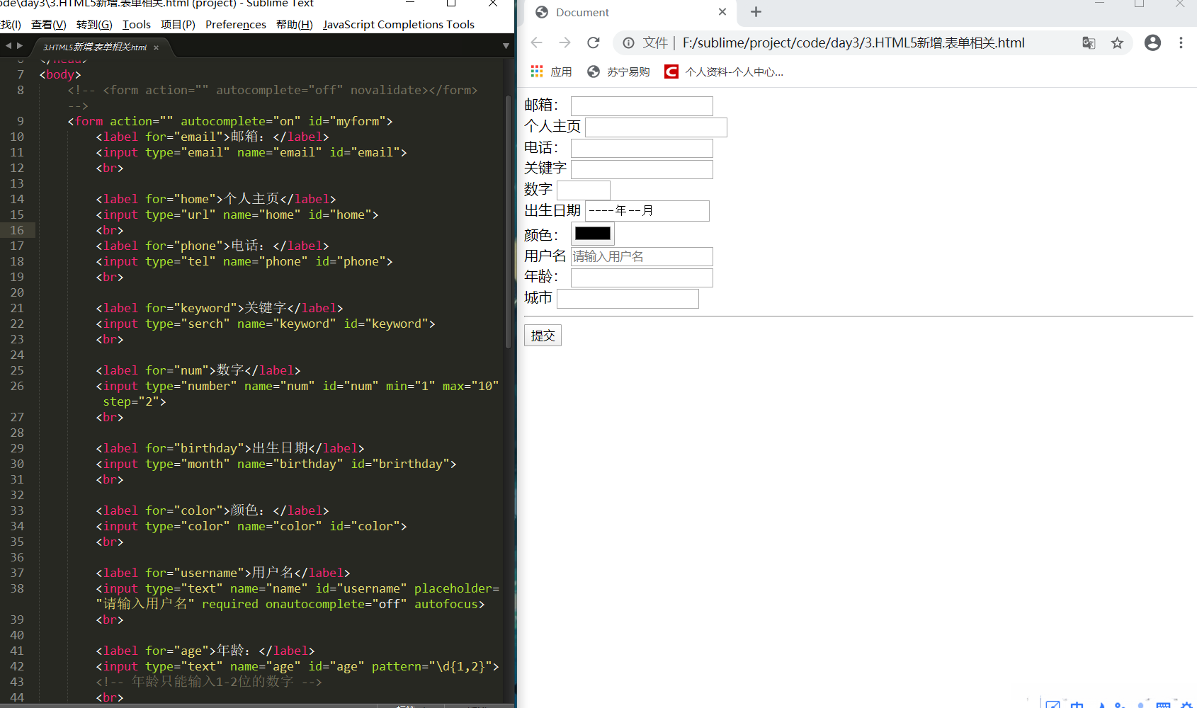Translate this page icon in address bar
1197x708 pixels.
coord(1089,42)
